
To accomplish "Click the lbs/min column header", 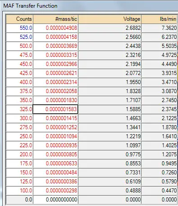I will pos(159,19).
